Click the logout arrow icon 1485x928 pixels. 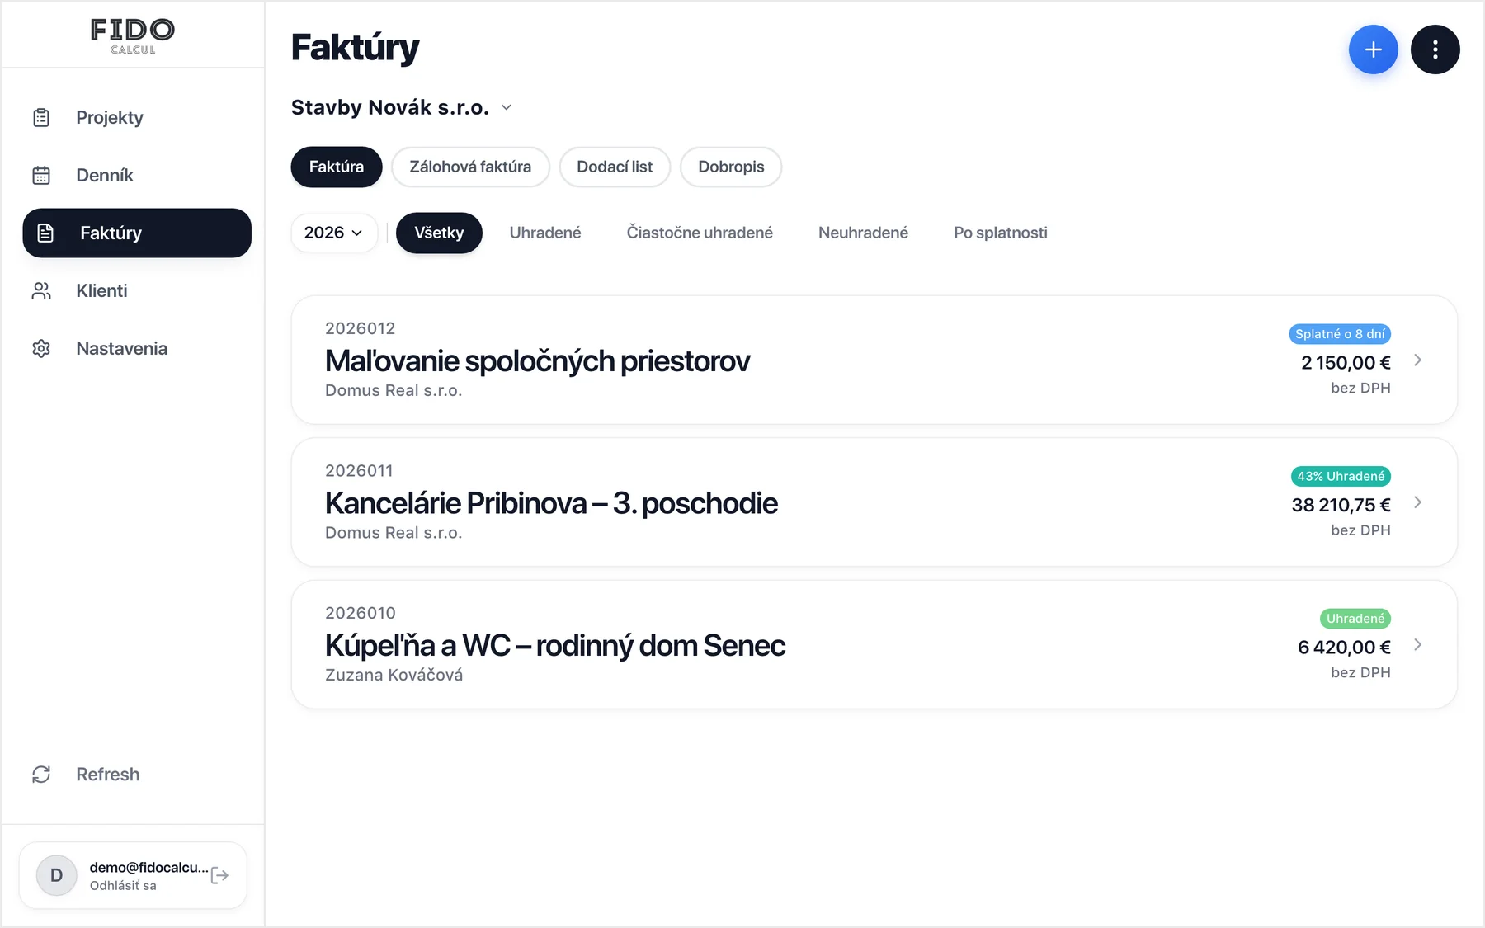point(219,875)
